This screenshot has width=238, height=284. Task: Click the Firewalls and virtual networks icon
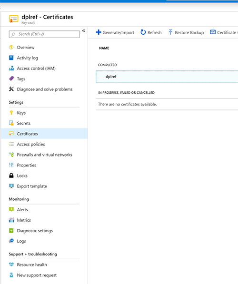point(11,155)
